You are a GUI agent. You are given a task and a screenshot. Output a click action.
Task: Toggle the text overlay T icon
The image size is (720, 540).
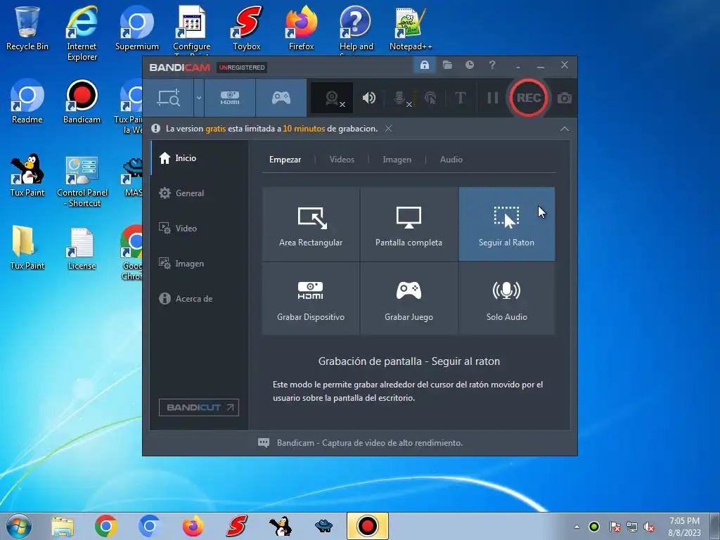(460, 98)
